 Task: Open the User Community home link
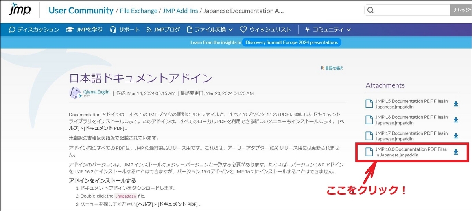81,11
